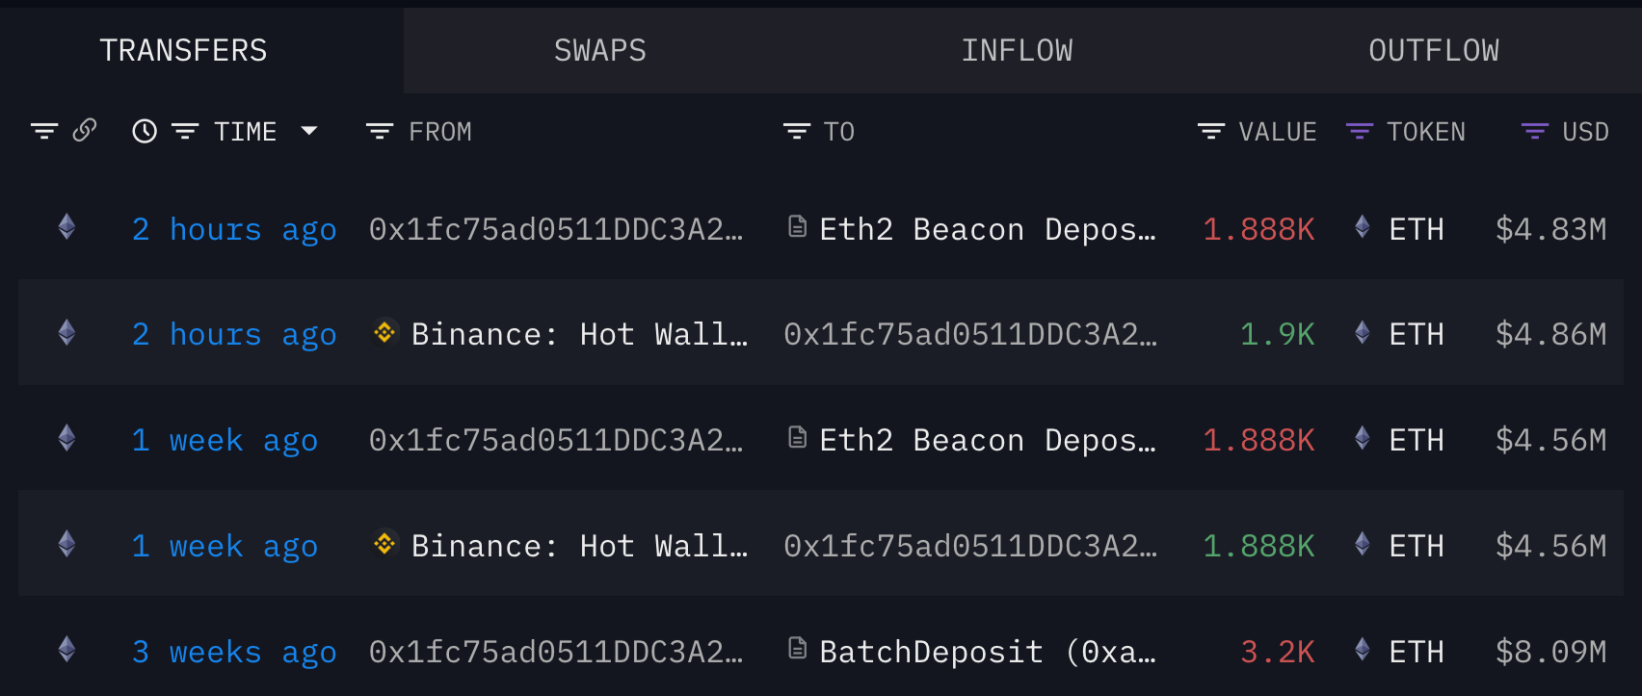Image resolution: width=1642 pixels, height=696 pixels.
Task: Switch to the INFLOW tab
Action: point(1018,50)
